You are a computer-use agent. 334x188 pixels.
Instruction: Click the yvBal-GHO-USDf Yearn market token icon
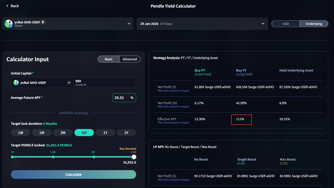click(9, 24)
